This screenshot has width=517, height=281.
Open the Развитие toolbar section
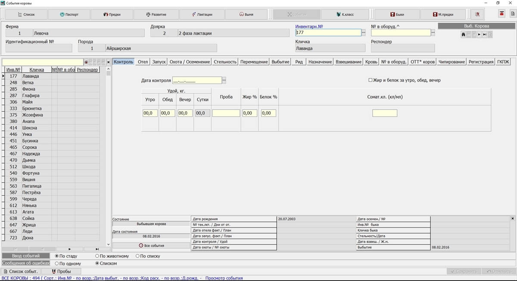coord(156,14)
